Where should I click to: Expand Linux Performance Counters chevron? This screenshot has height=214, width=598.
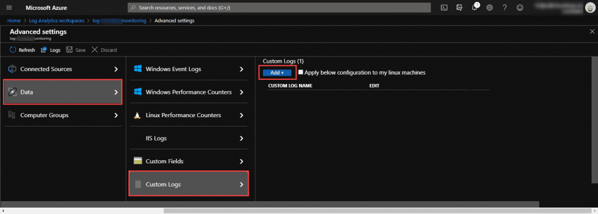click(x=241, y=115)
